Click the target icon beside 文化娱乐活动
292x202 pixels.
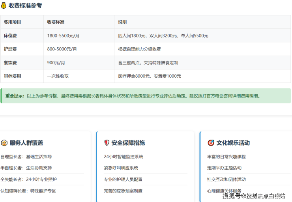(x=211, y=143)
